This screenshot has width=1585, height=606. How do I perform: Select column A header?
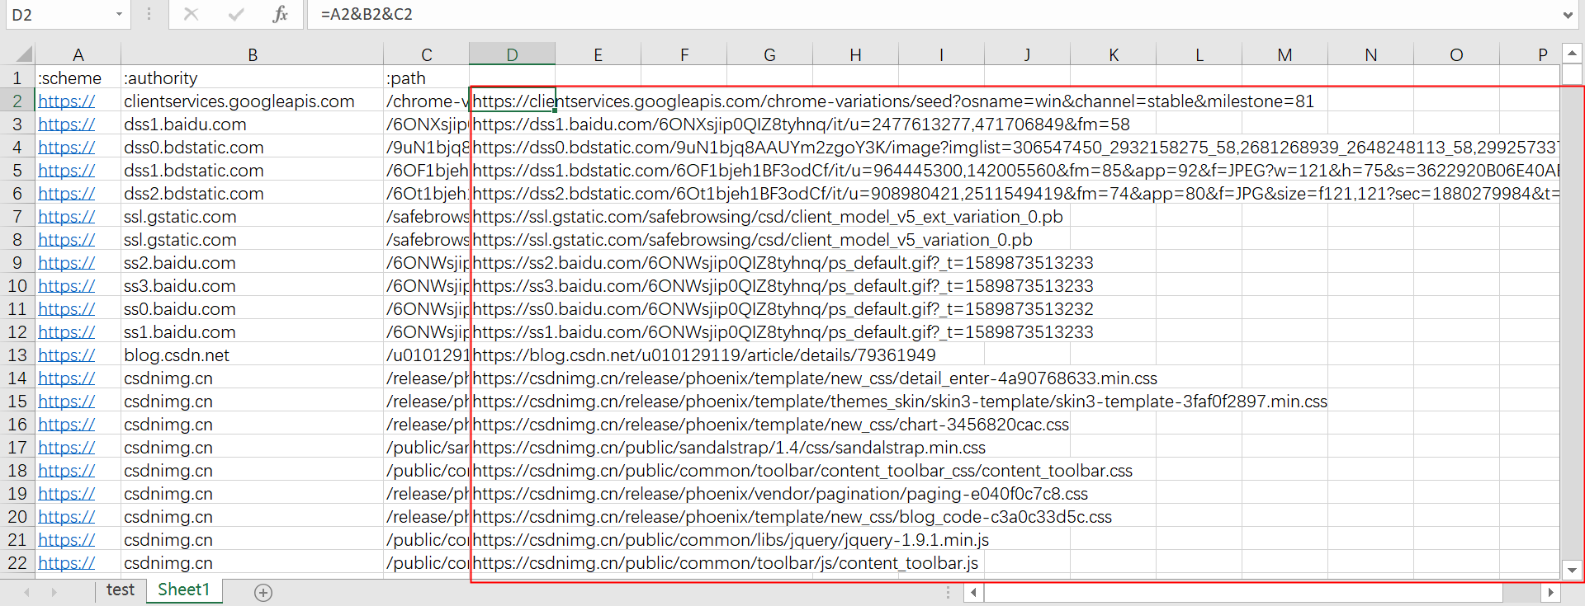pyautogui.click(x=78, y=54)
